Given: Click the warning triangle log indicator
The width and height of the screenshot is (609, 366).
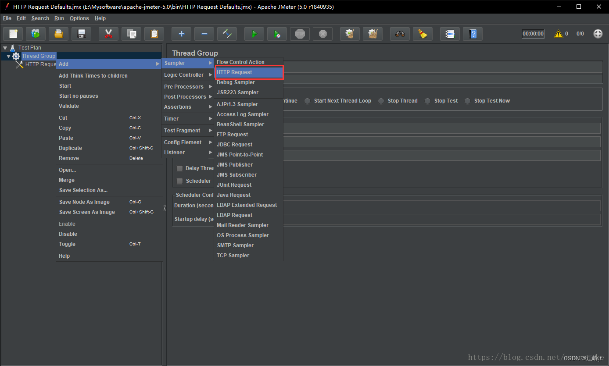Looking at the screenshot, I should point(559,34).
